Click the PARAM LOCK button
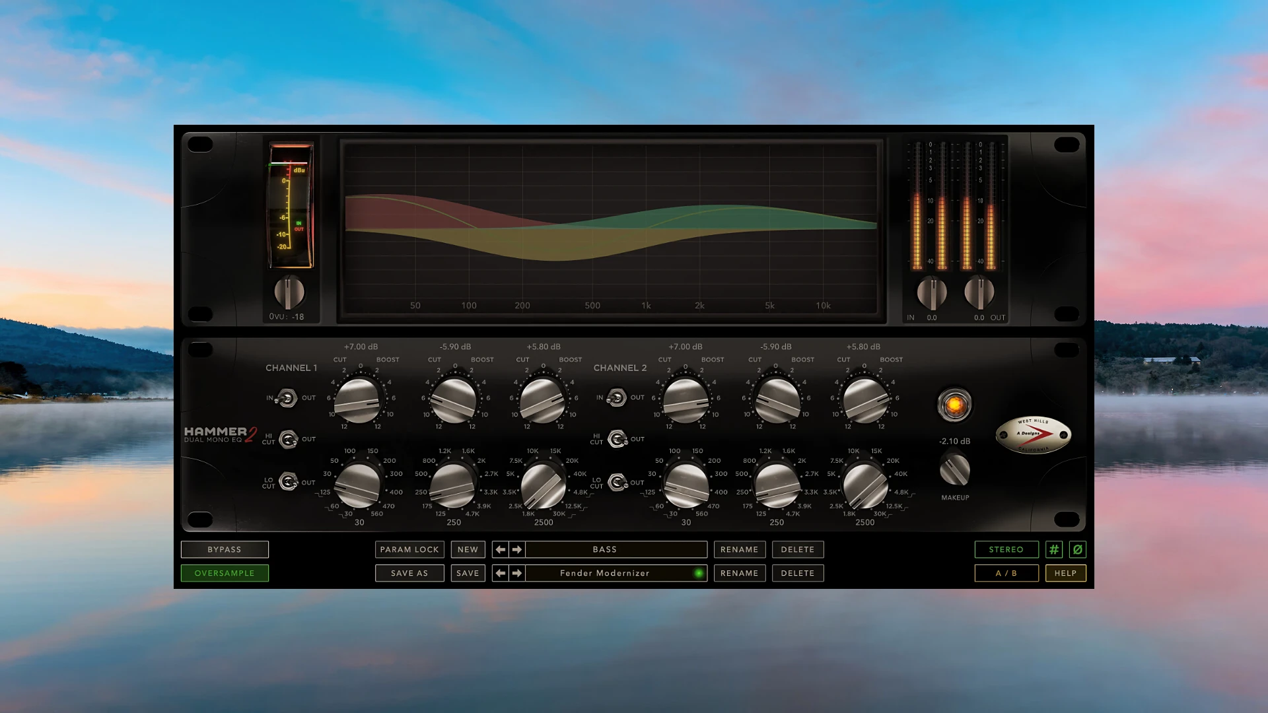This screenshot has width=1268, height=713. click(409, 549)
